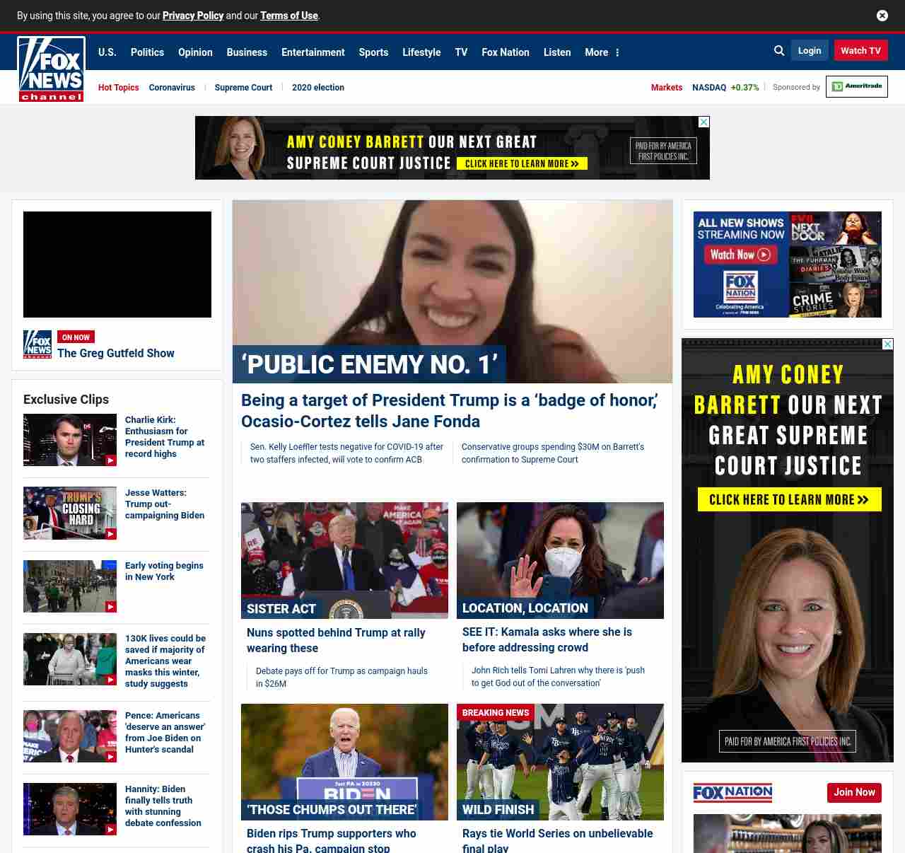The width and height of the screenshot is (905, 853).
Task: Click the Nuns at Trump rally image
Action: (344, 560)
